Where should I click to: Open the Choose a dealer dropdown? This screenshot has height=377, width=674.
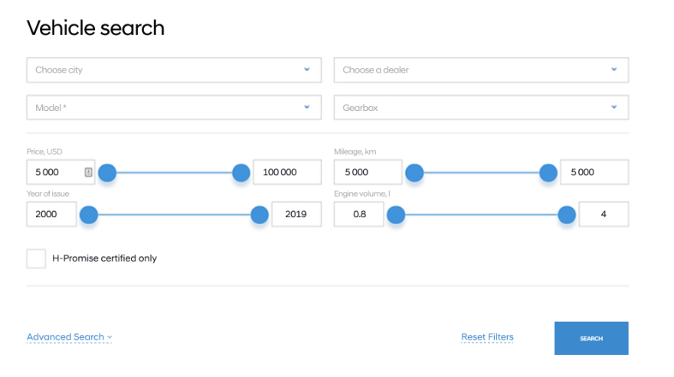481,70
